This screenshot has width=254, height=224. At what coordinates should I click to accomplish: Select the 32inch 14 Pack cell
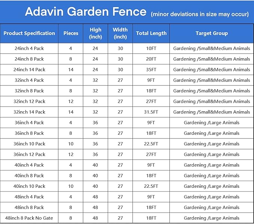29,112
